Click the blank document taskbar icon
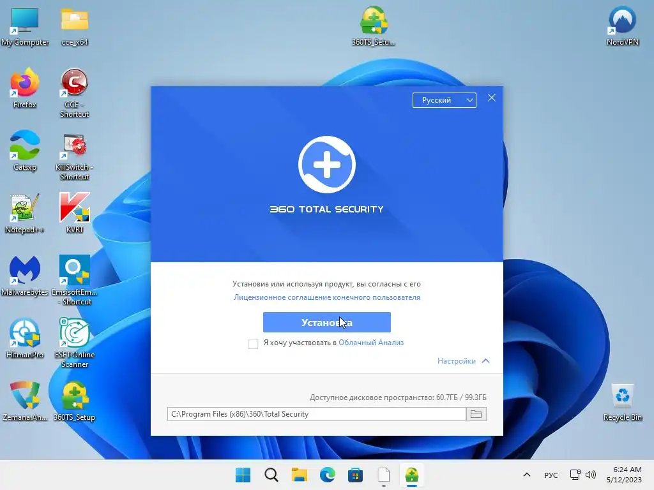 point(384,475)
